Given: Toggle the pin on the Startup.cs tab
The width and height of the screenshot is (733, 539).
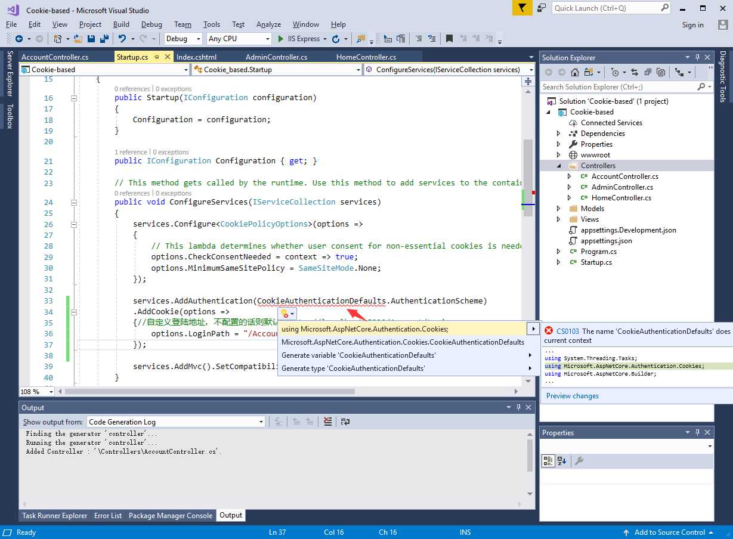Looking at the screenshot, I should click(x=156, y=57).
